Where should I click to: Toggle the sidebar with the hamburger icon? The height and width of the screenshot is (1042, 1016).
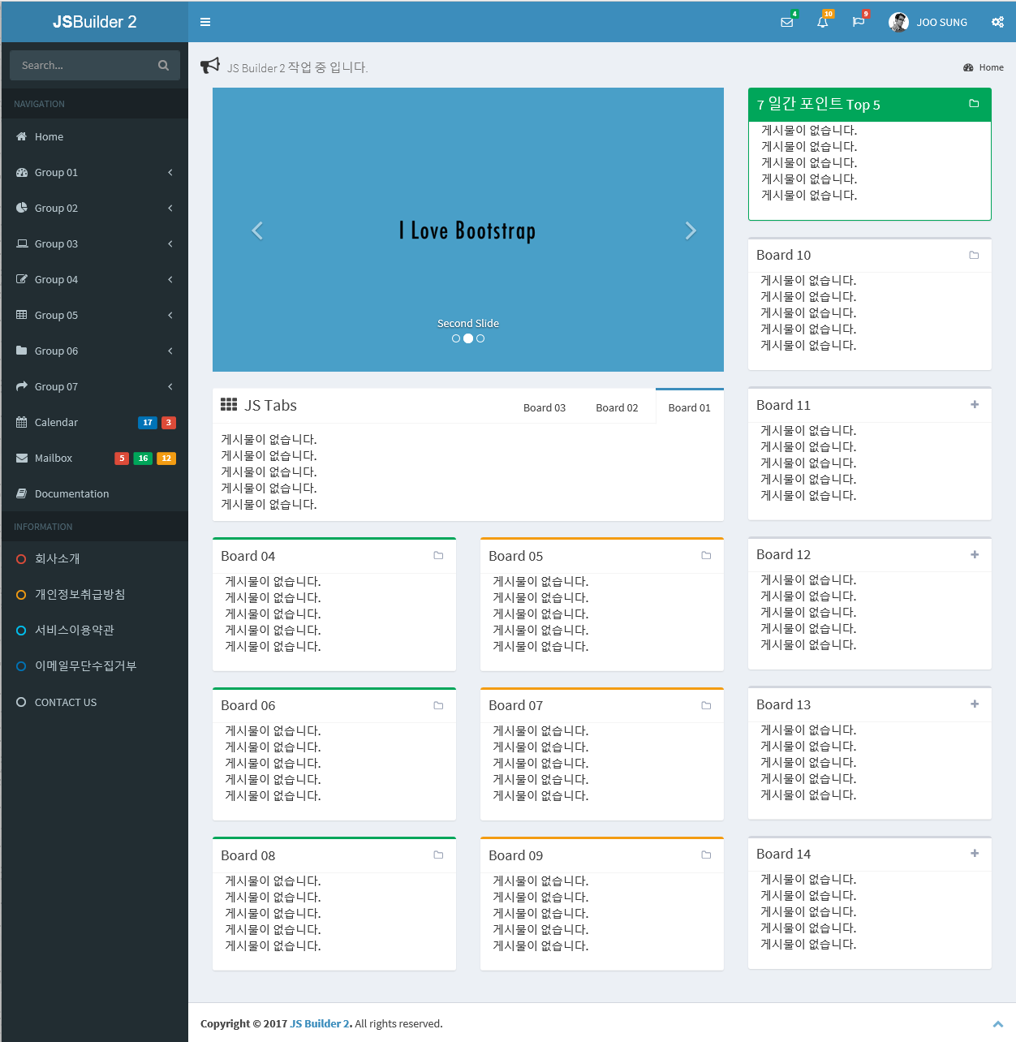[x=205, y=22]
